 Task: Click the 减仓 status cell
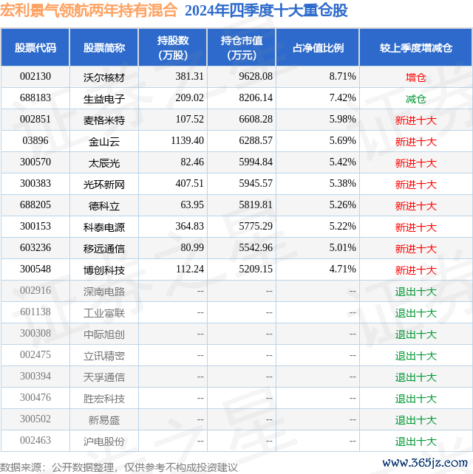click(416, 99)
